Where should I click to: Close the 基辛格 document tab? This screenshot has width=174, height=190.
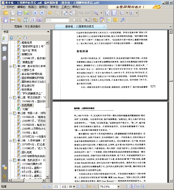pos(104,27)
